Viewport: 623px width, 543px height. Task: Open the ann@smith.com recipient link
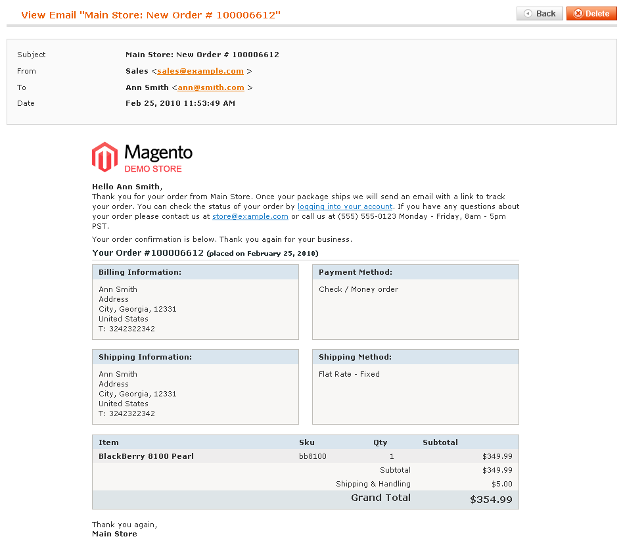point(211,87)
